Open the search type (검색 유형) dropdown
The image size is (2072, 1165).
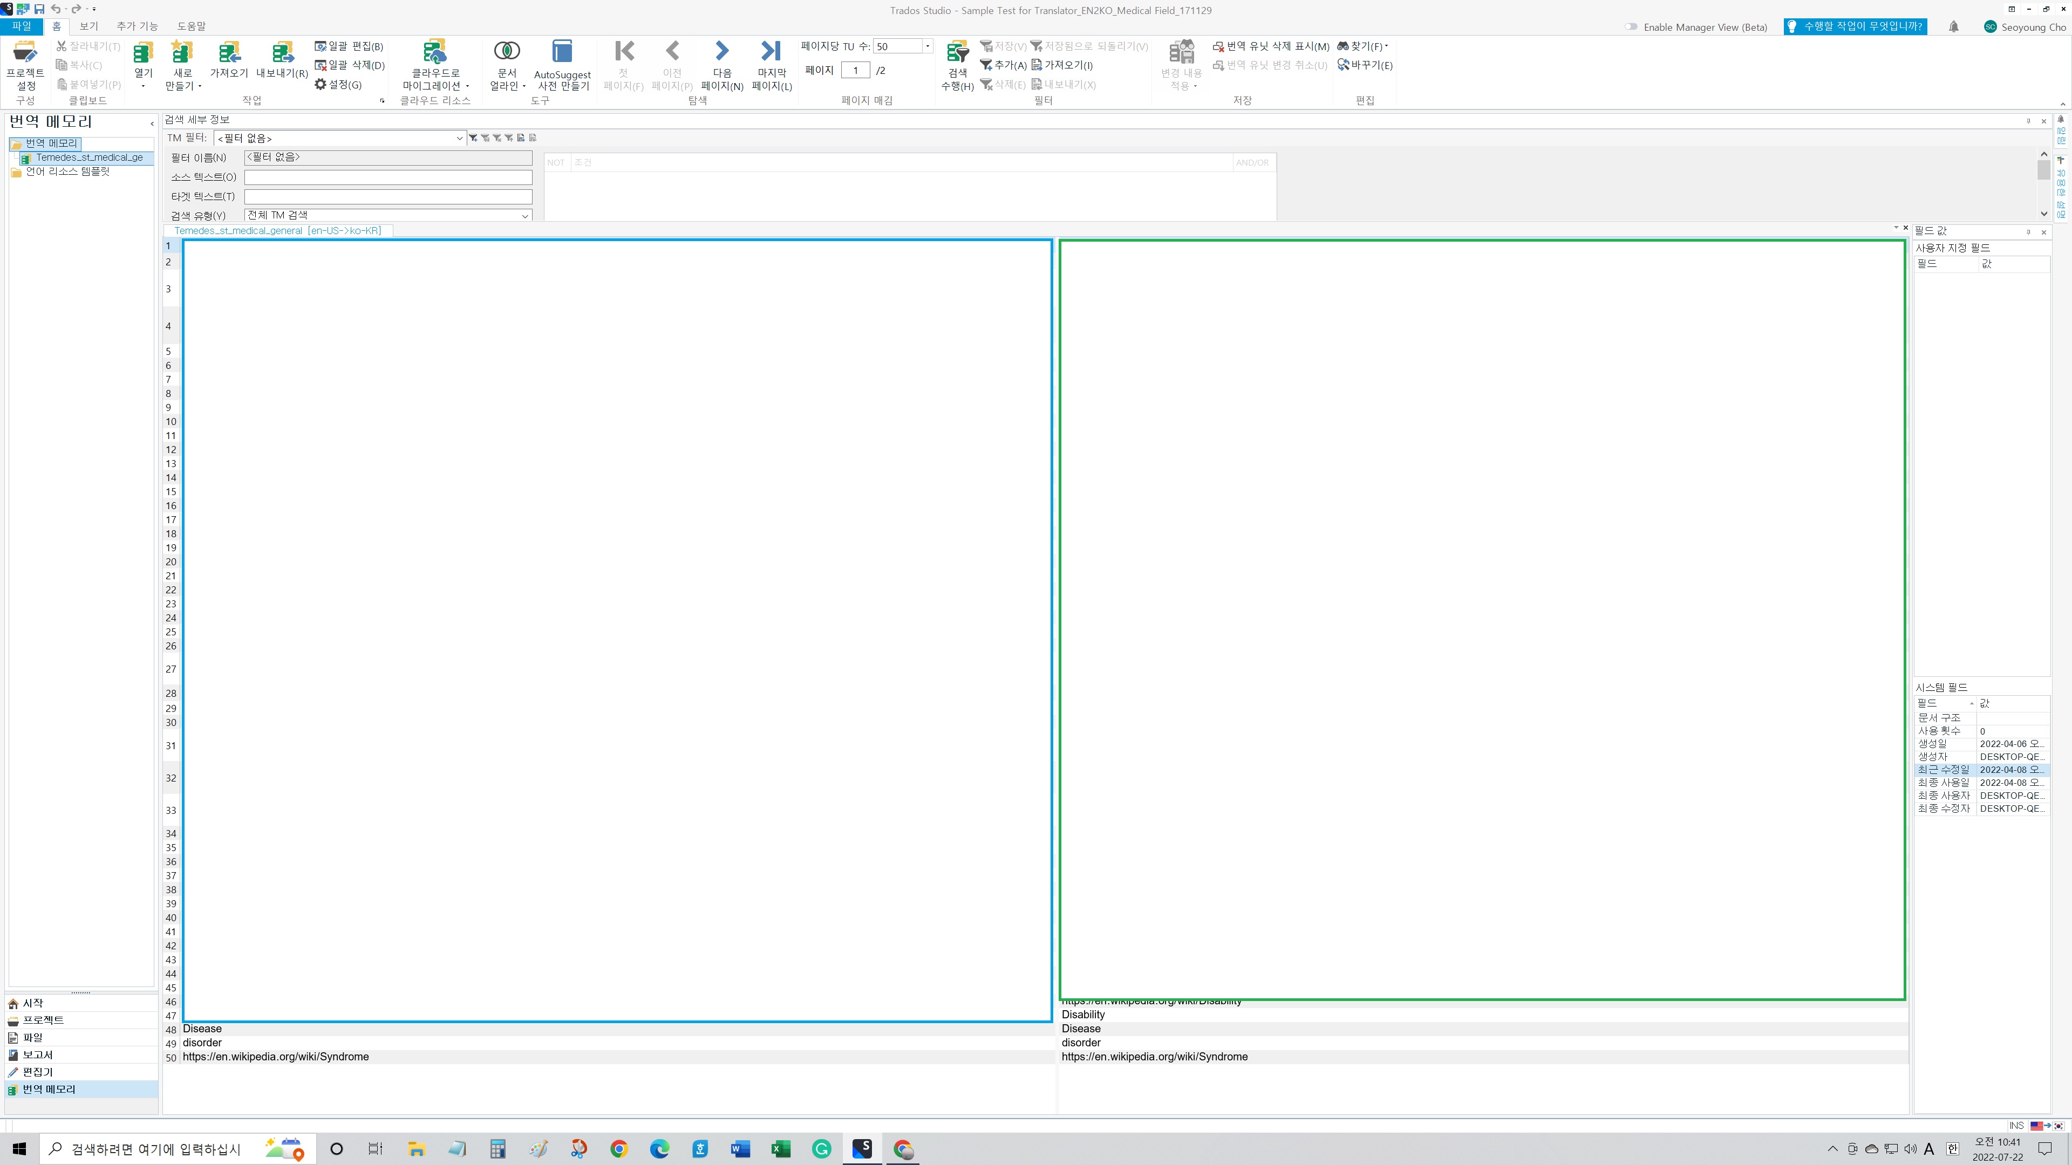tap(524, 216)
